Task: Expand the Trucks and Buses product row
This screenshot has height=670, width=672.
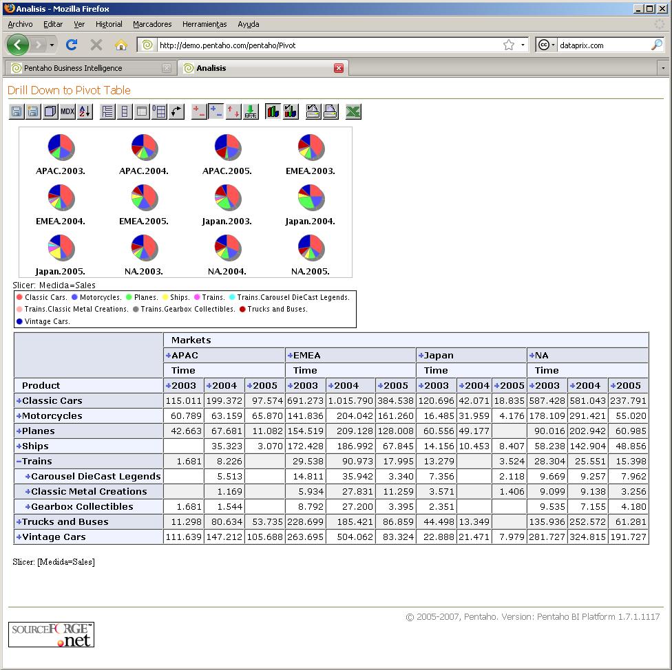Action: [17, 521]
